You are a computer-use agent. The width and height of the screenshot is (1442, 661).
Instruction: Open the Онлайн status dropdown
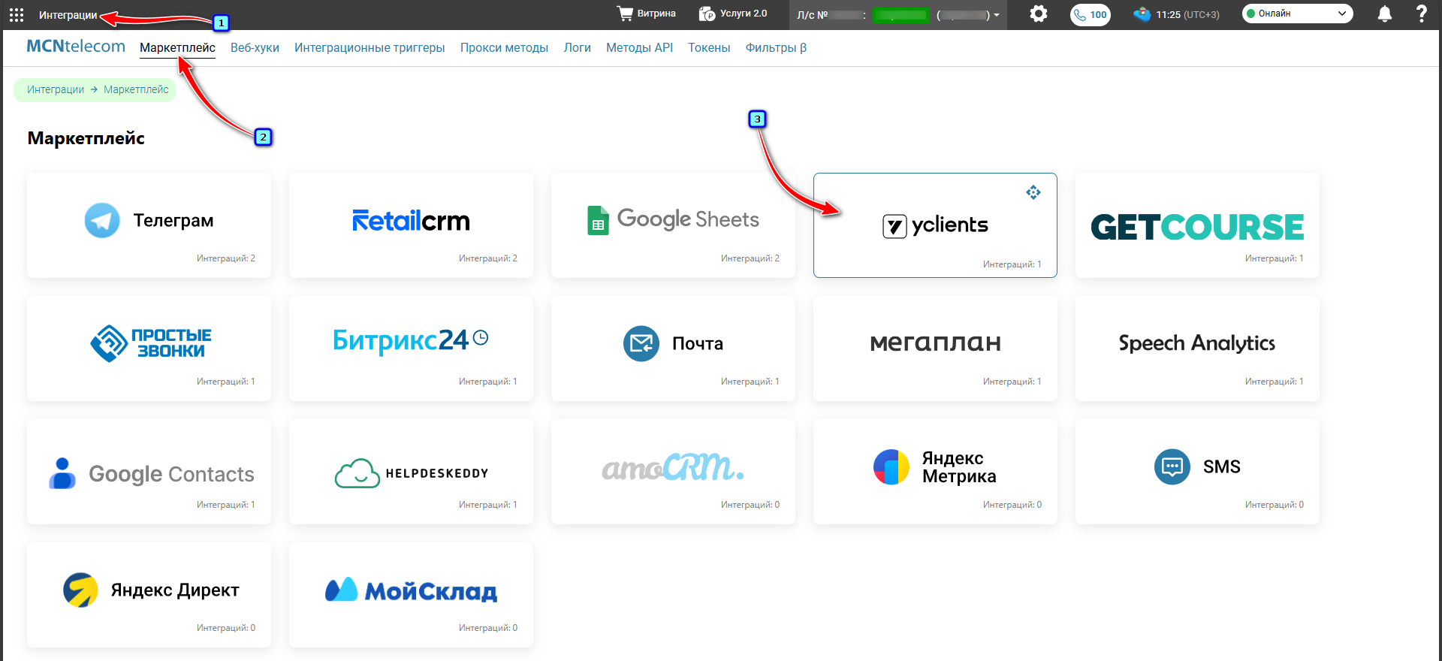click(1297, 14)
